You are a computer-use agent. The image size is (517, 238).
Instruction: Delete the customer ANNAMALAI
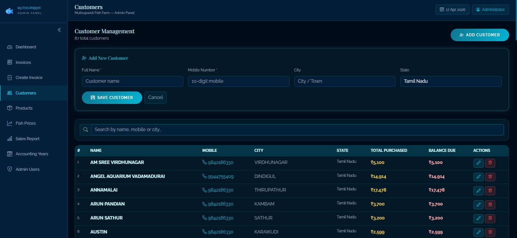tap(490, 190)
